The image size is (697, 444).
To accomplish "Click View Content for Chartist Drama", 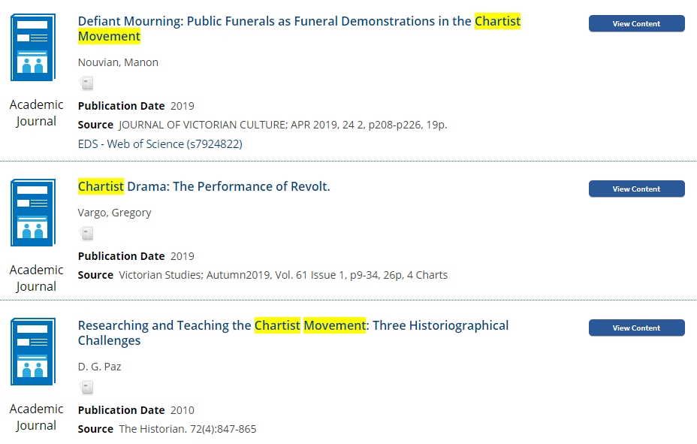I will [637, 189].
